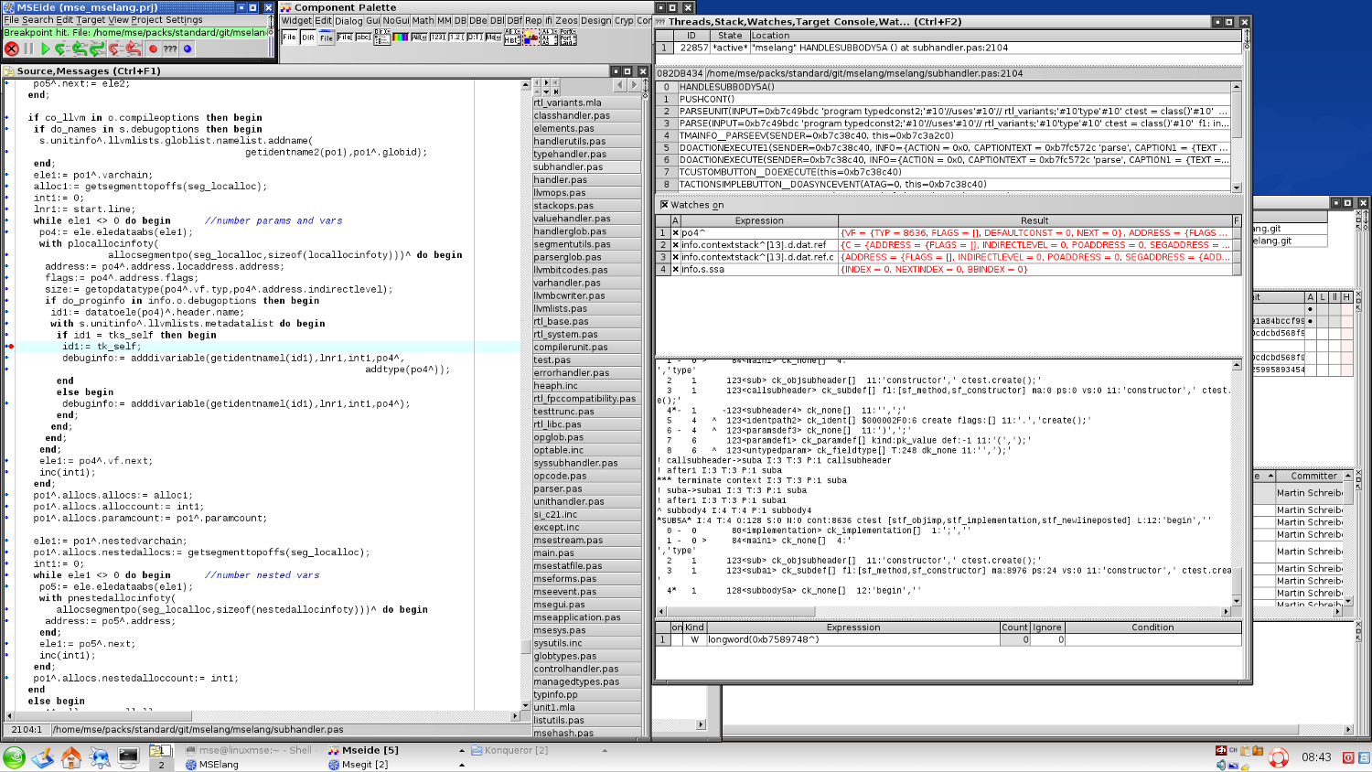1372x772 pixels.
Task: Expand the Konqueror [2] taskbar group arrow
Action: click(x=605, y=750)
